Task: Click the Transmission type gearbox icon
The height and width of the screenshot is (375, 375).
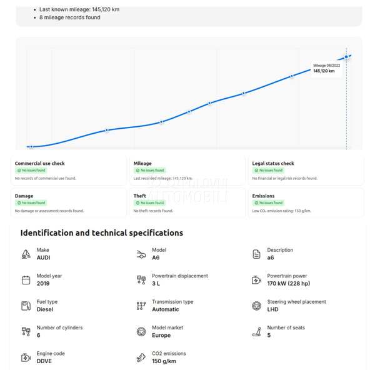Action: (141, 306)
